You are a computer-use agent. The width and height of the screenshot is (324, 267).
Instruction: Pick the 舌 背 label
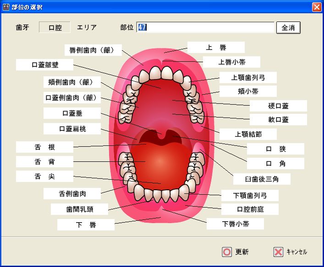tap(44, 161)
